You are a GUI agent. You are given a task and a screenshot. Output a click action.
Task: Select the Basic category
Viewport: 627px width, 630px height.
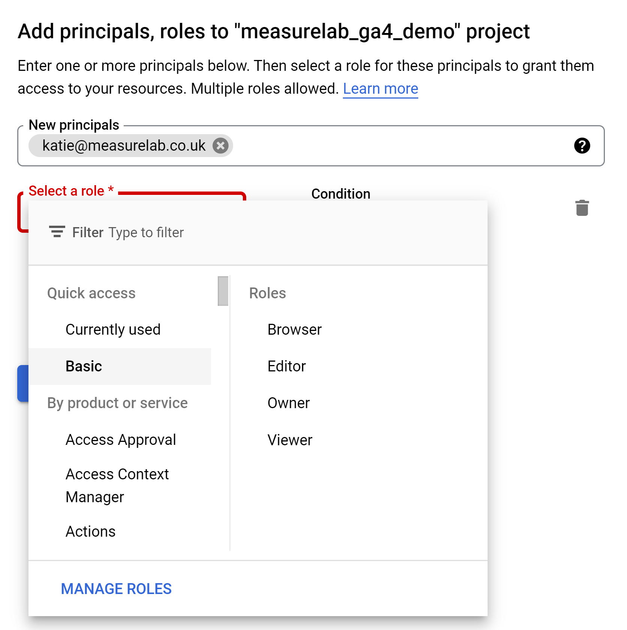coord(84,366)
